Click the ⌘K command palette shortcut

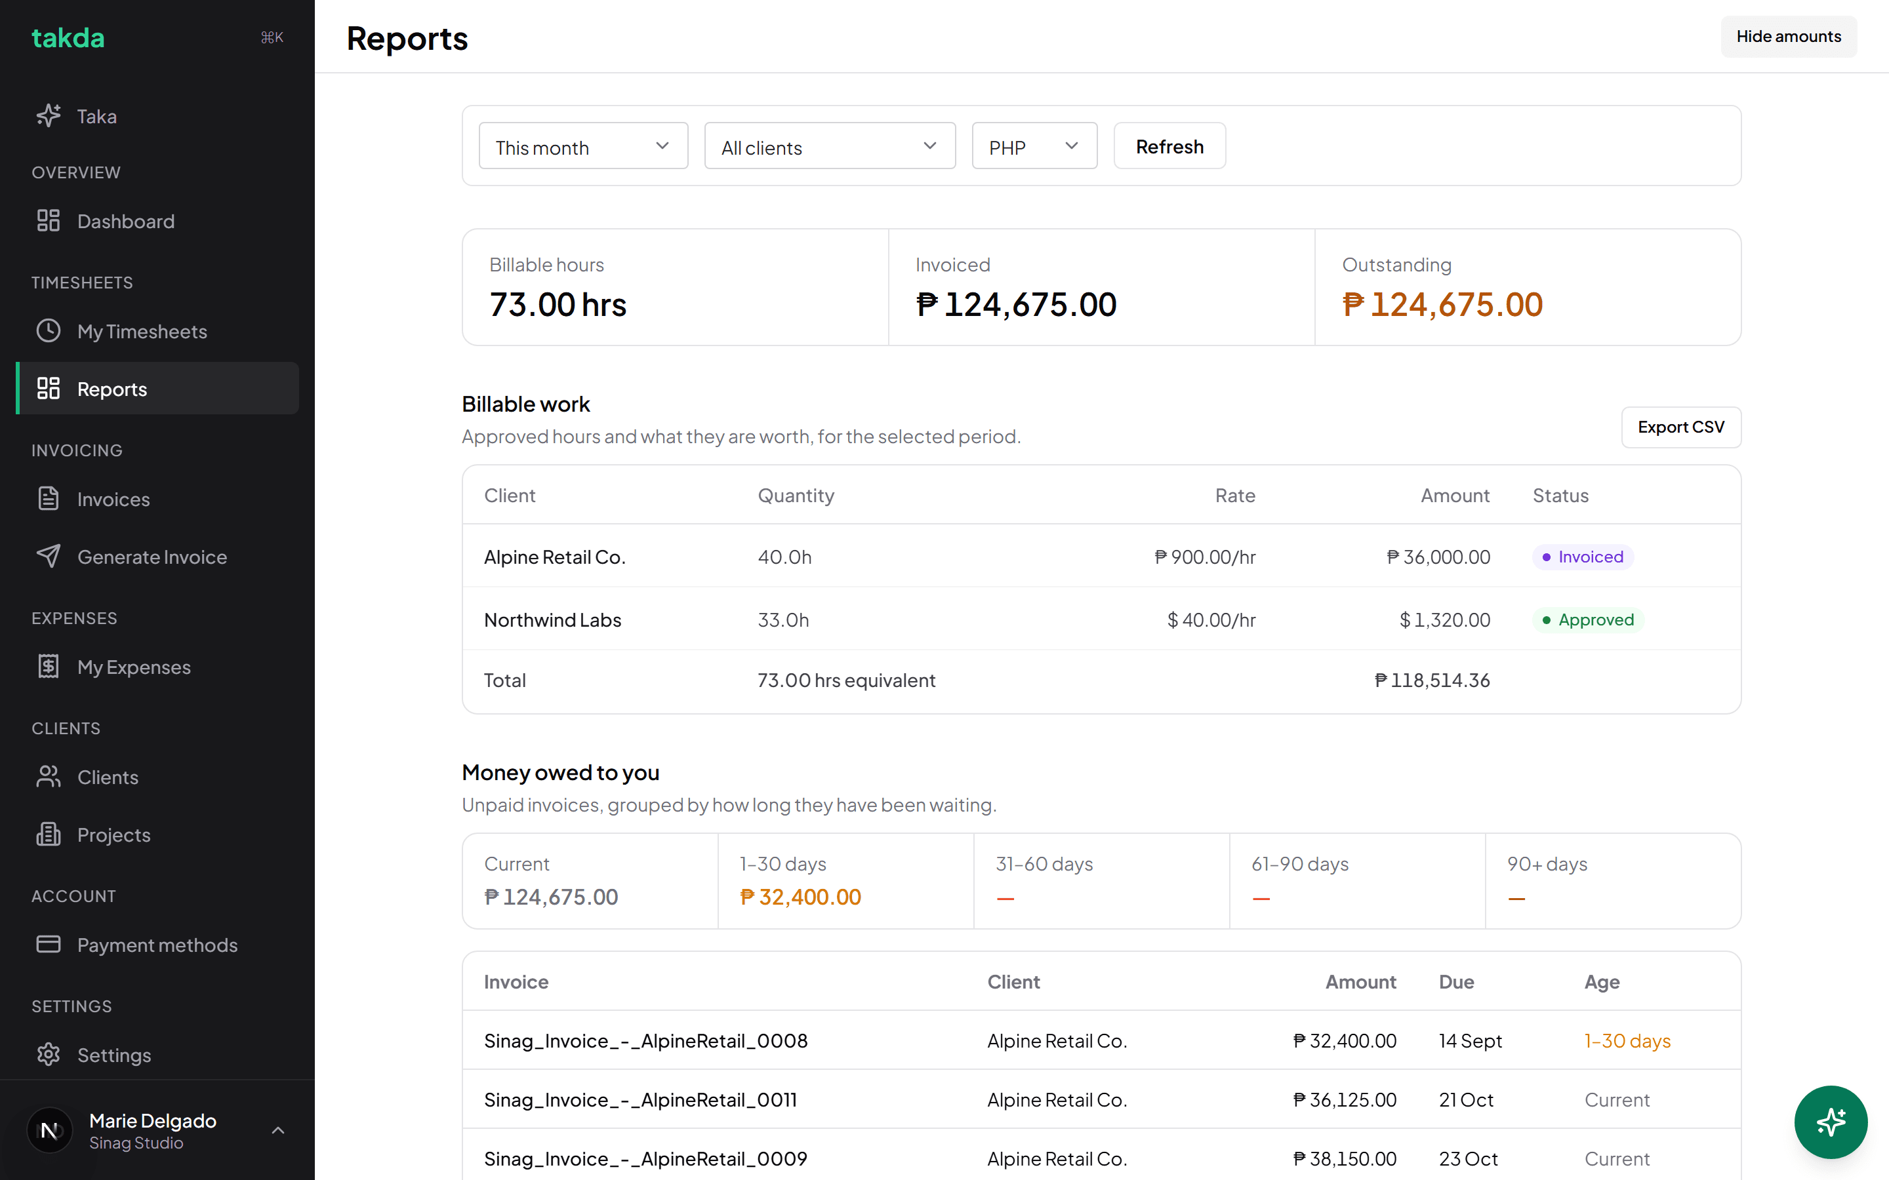pos(272,37)
